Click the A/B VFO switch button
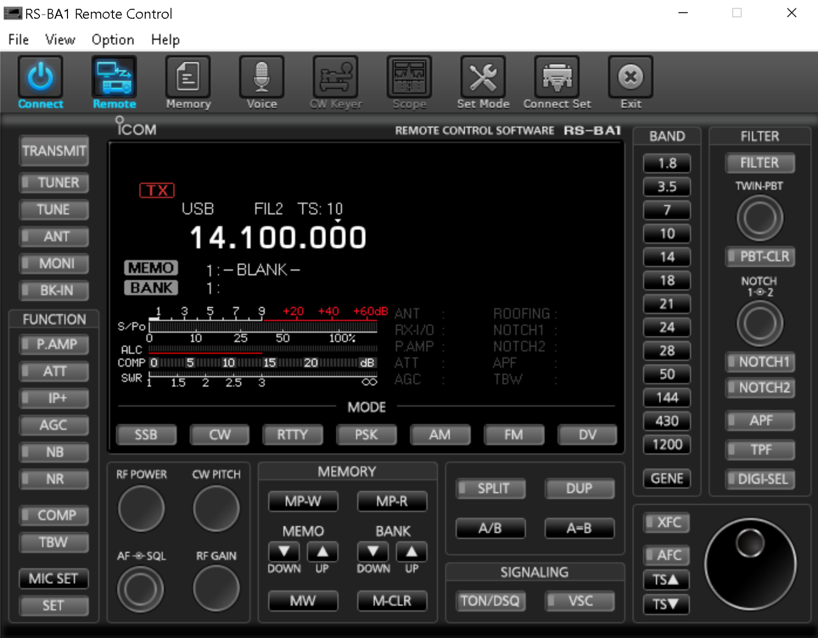 [x=491, y=528]
